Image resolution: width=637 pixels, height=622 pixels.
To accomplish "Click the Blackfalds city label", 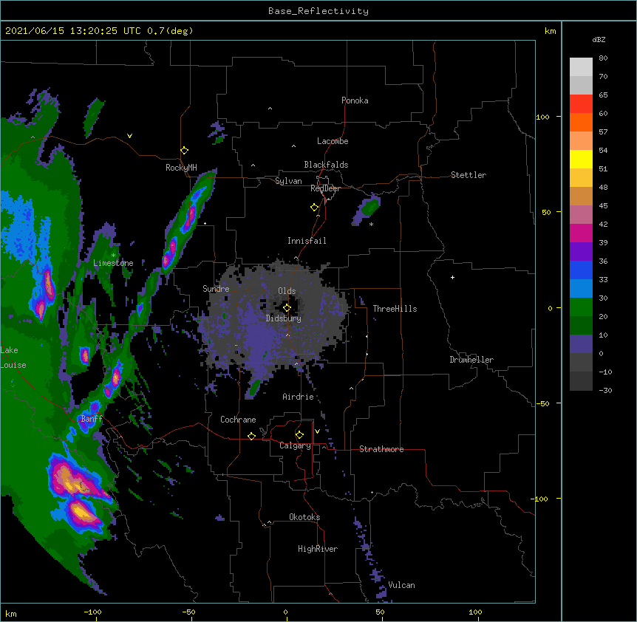I will [326, 165].
